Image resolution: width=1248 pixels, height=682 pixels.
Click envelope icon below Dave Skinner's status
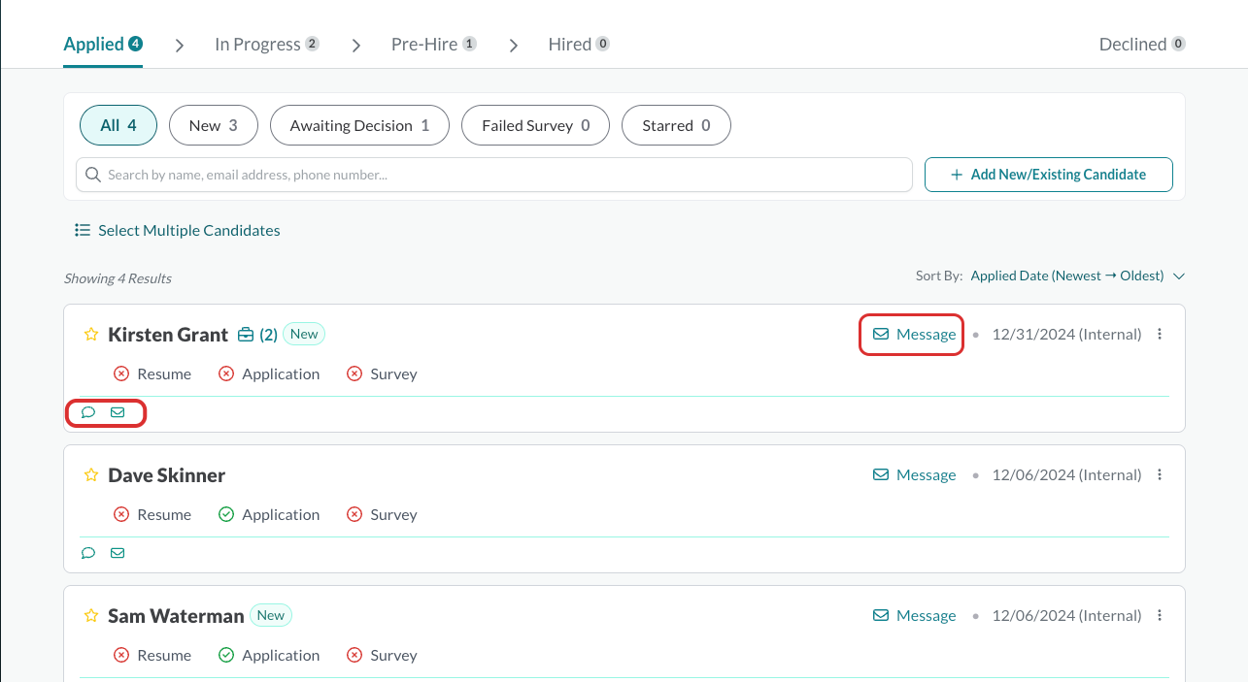coord(118,553)
